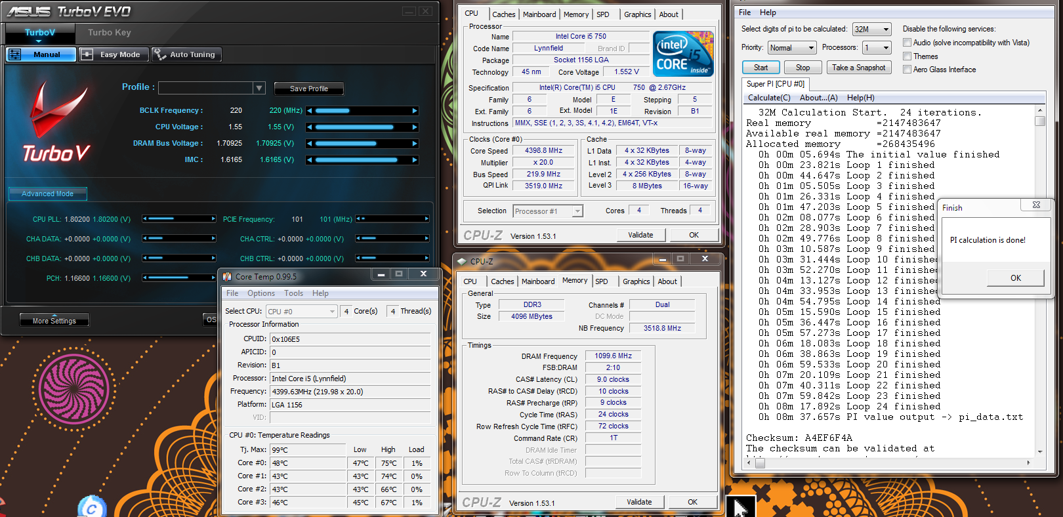Open the TurboV Profile dropdown

259,88
